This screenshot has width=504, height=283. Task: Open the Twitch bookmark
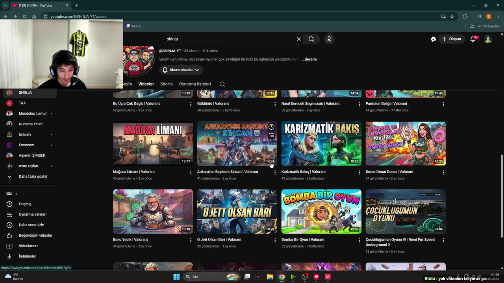click(x=133, y=26)
